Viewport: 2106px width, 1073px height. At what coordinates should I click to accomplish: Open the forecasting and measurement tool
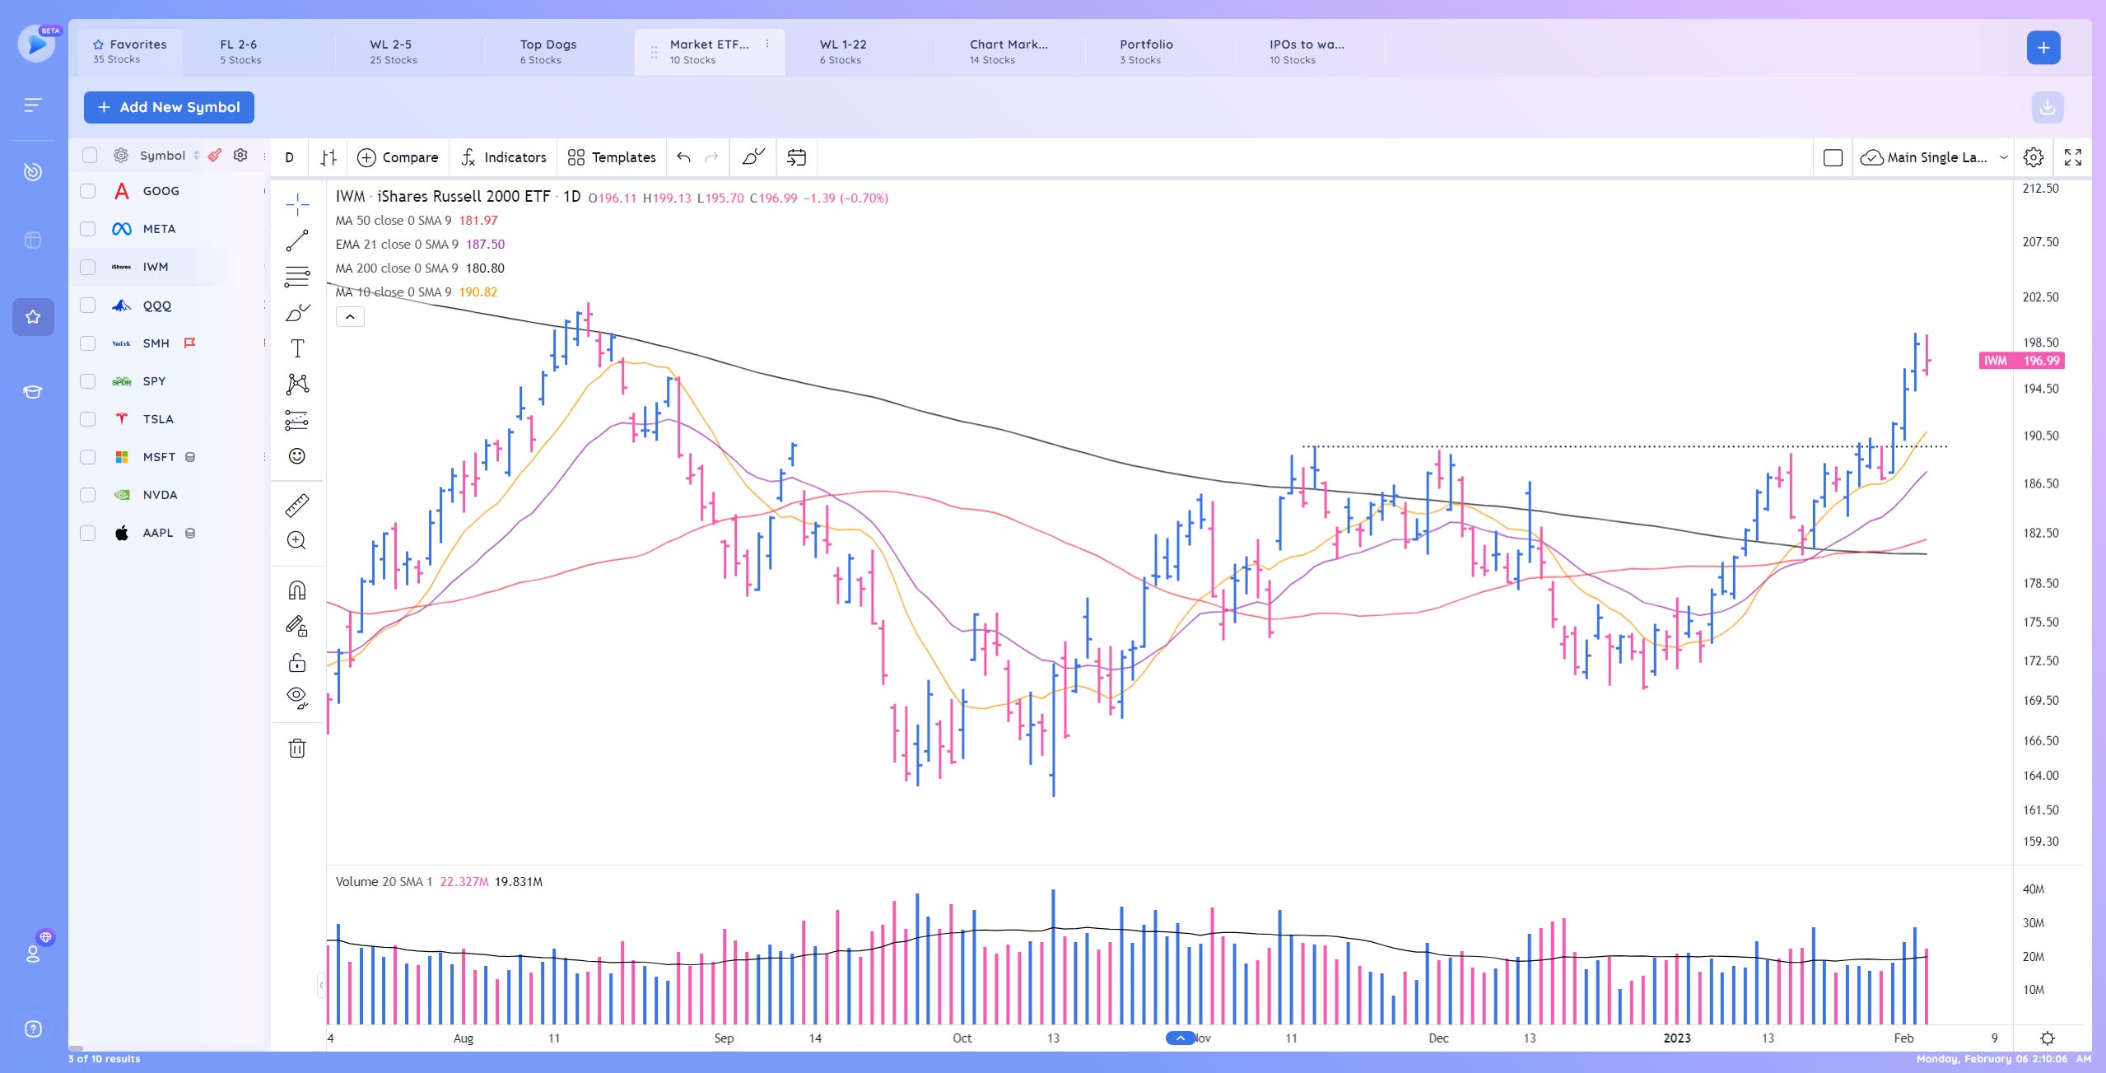(297, 420)
